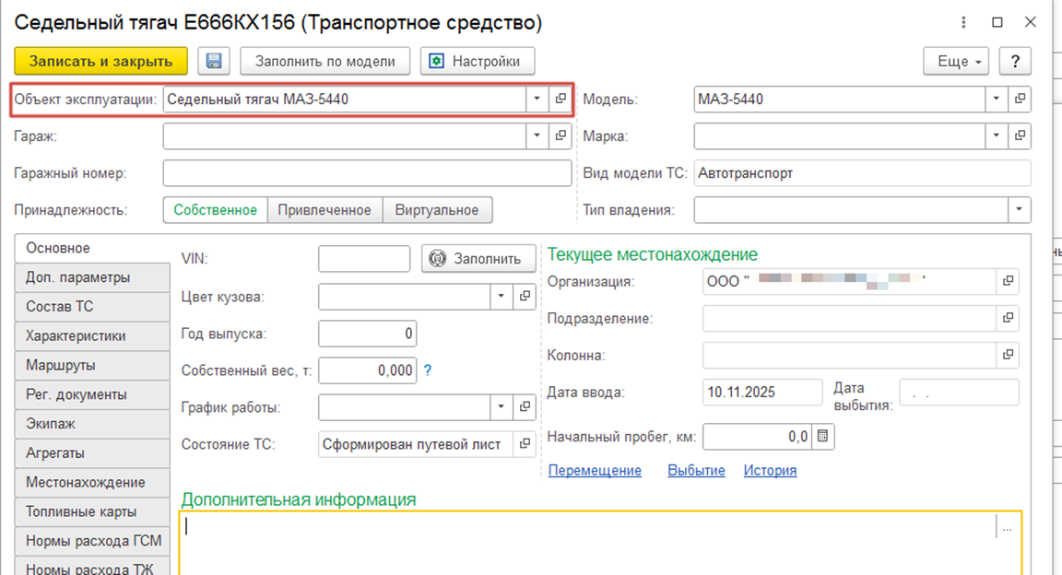This screenshot has width=1062, height=575.
Task: Open the Рег. документы tab
Action: pos(92,394)
